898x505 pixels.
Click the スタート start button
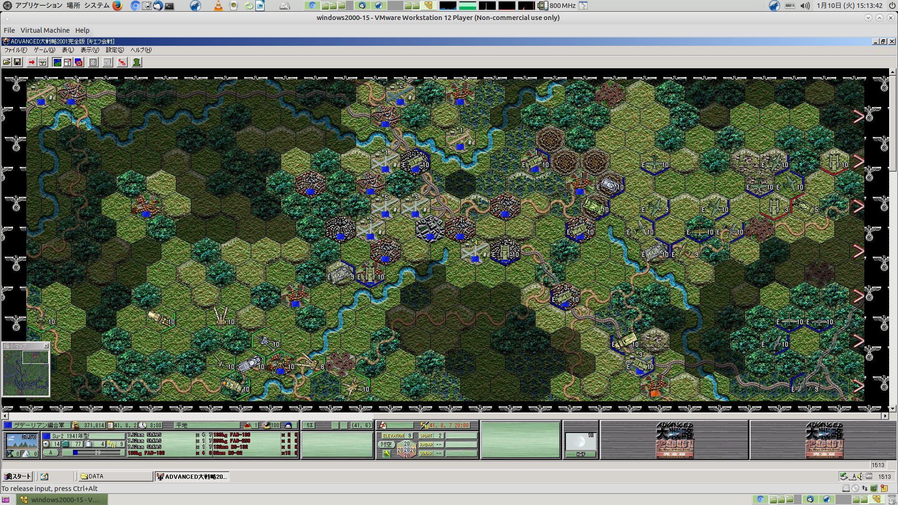(17, 476)
